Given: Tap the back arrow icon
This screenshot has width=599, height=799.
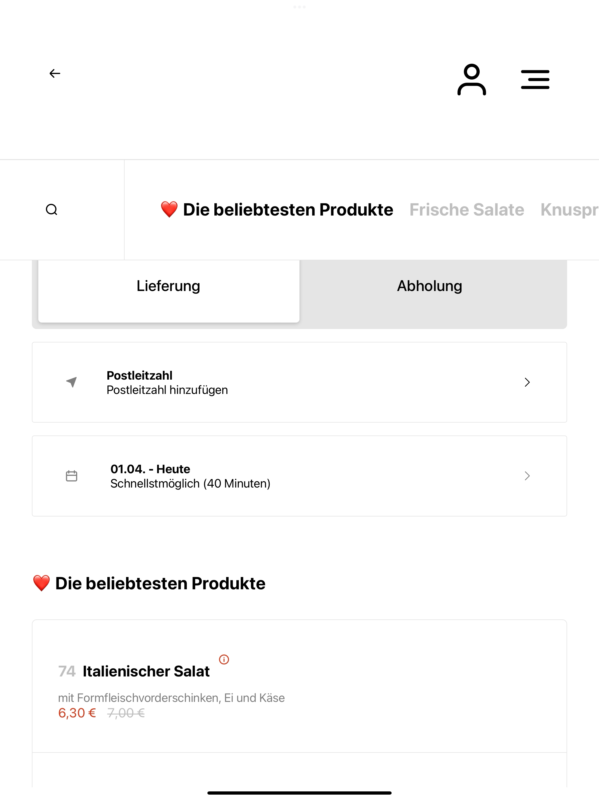Looking at the screenshot, I should (55, 74).
